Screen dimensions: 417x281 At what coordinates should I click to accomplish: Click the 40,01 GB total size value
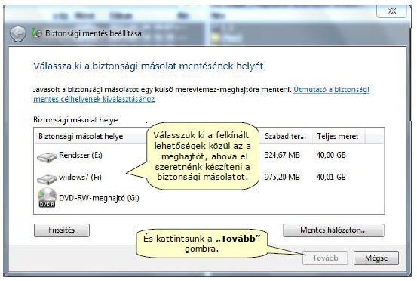click(331, 177)
